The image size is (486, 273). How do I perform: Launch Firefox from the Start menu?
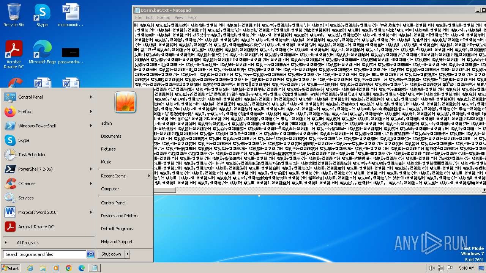(49, 111)
